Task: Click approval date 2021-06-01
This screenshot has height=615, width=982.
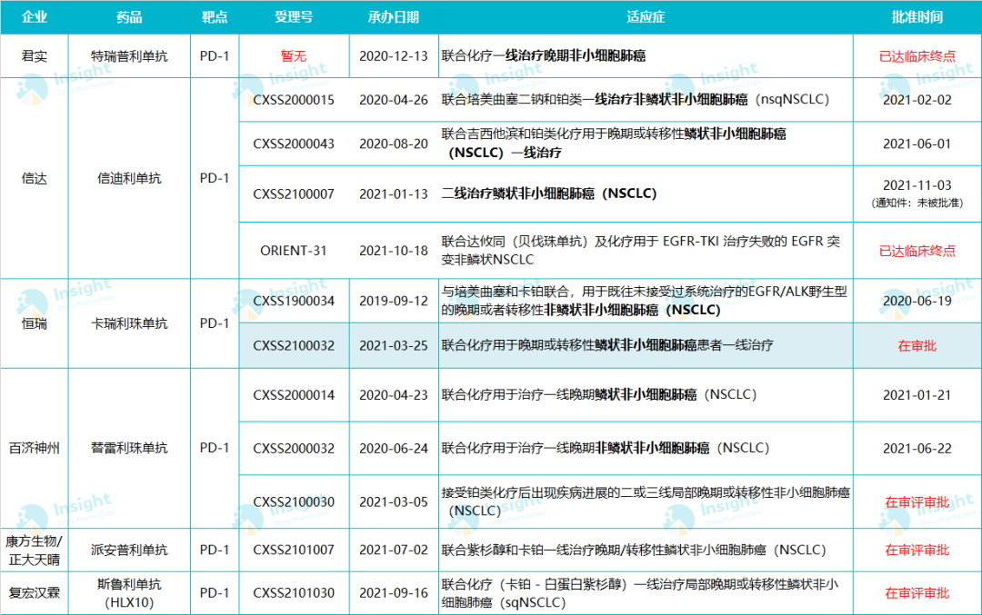Action: coord(917,144)
